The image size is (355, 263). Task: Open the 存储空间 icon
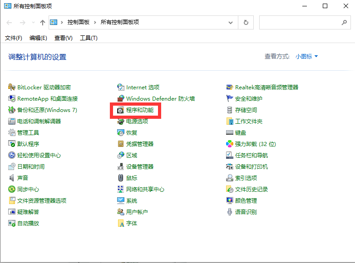(x=230, y=110)
